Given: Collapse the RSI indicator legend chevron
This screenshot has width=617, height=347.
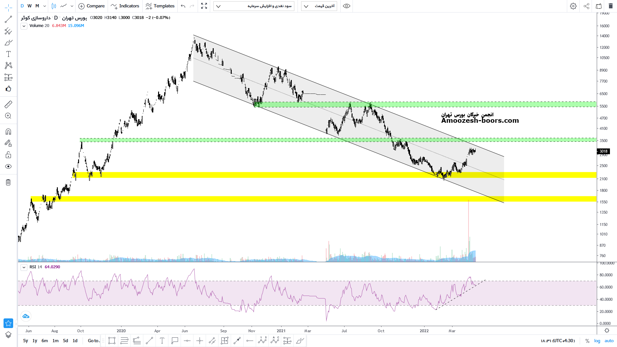Looking at the screenshot, I should [x=24, y=267].
